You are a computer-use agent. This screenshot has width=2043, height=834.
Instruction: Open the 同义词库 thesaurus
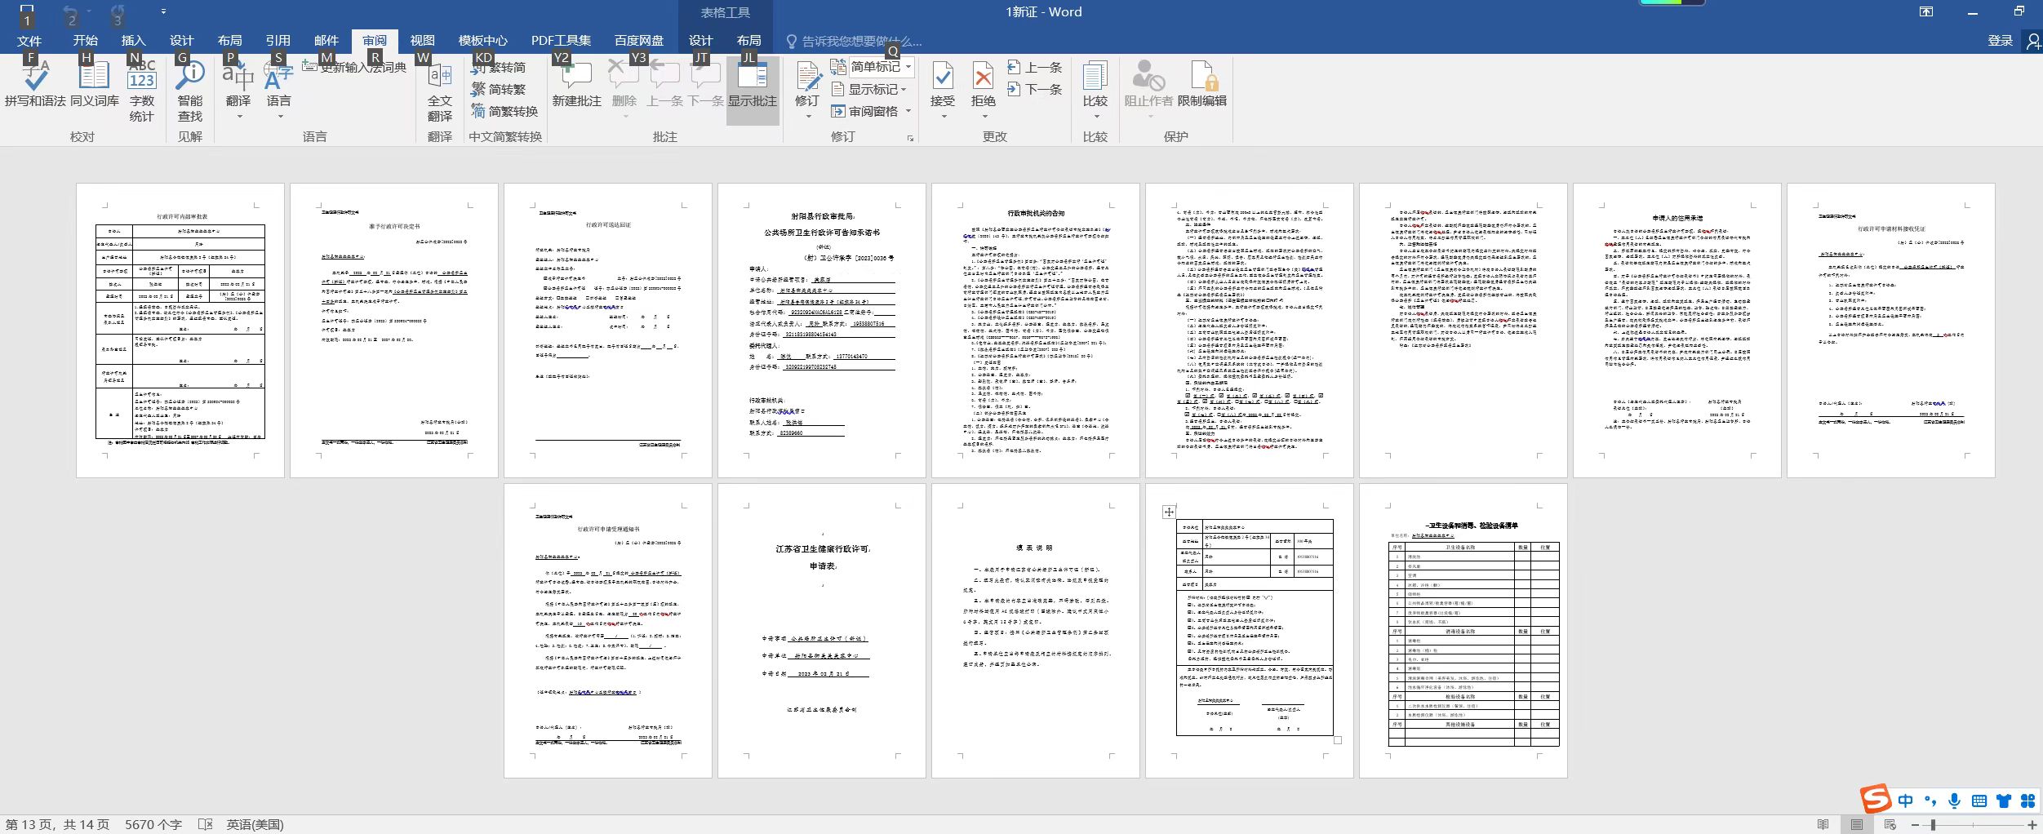click(94, 85)
